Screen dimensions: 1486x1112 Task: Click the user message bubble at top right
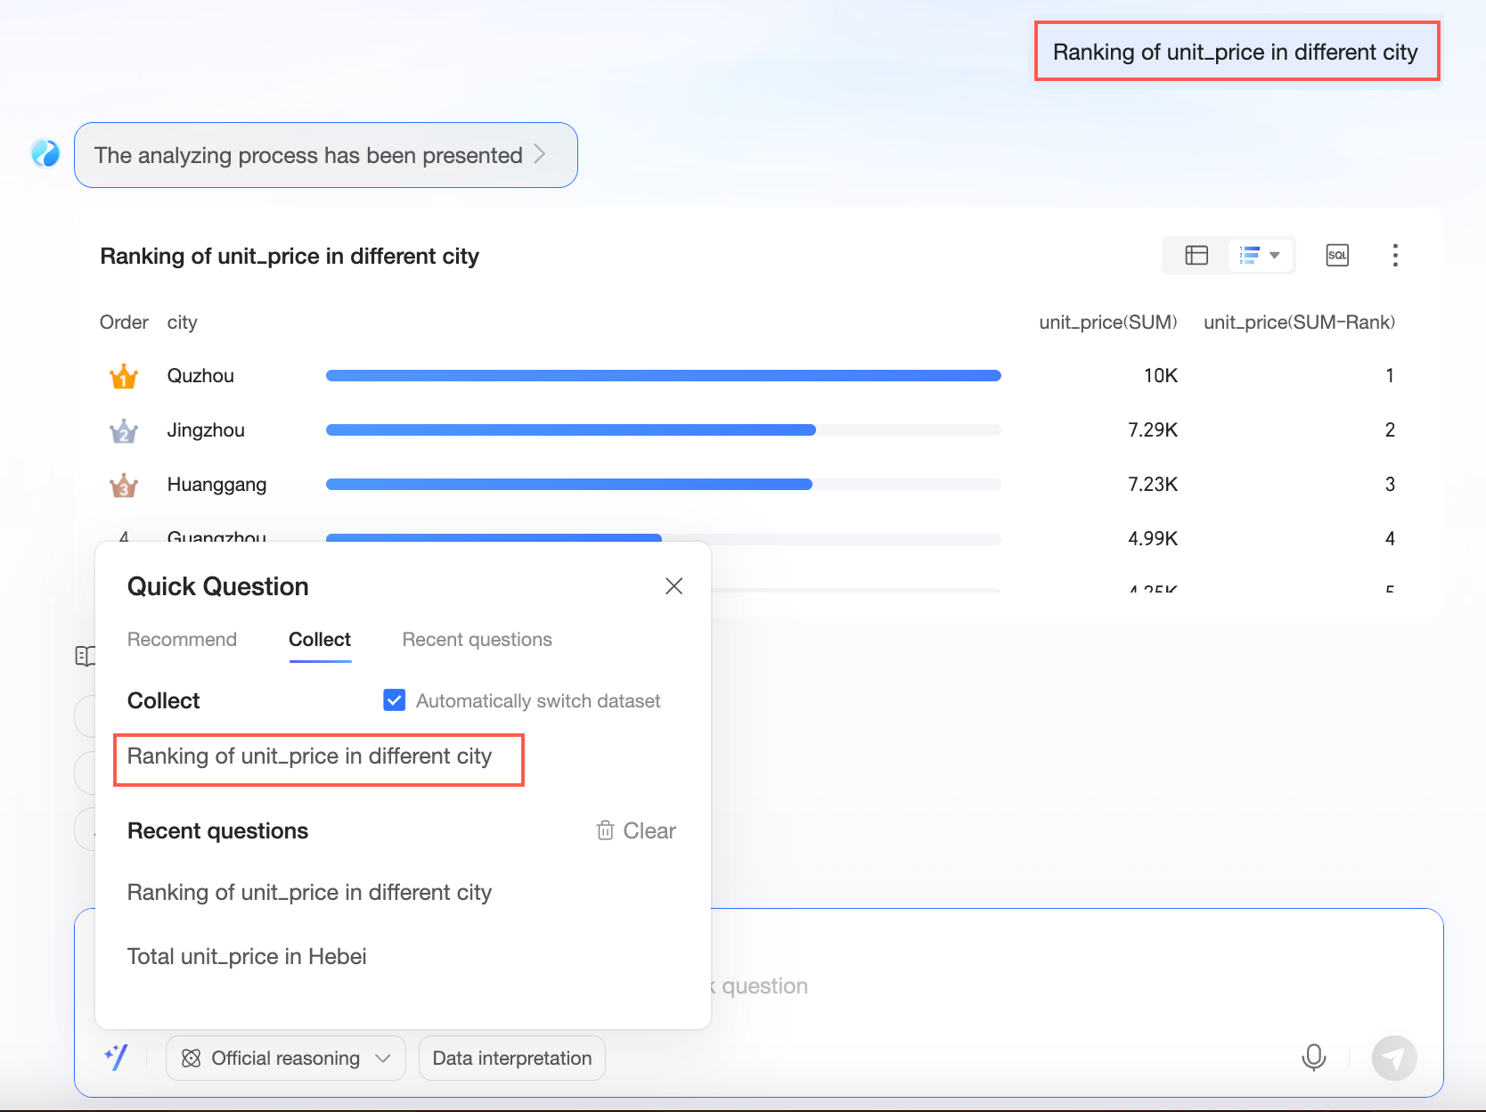tap(1237, 52)
